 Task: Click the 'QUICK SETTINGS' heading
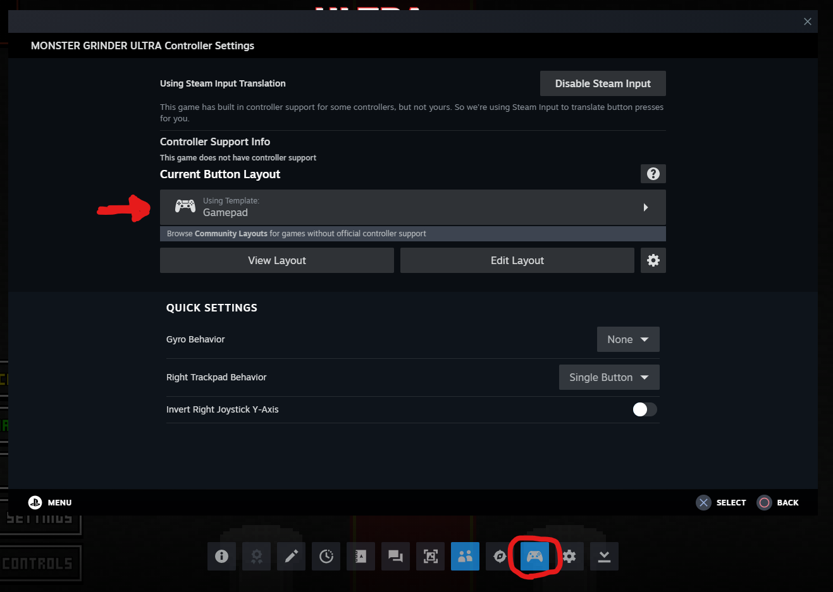click(212, 308)
